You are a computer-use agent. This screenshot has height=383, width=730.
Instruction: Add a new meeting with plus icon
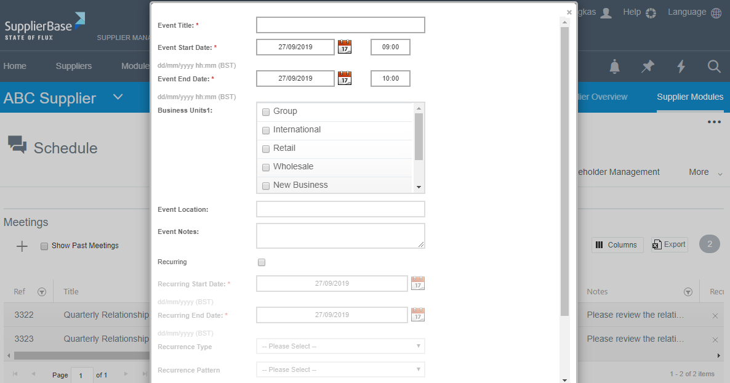(22, 246)
